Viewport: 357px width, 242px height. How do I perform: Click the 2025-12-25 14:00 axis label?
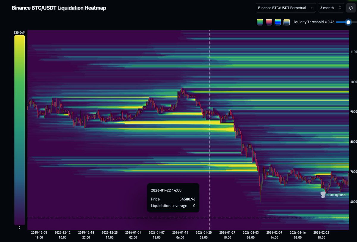click(x=109, y=235)
